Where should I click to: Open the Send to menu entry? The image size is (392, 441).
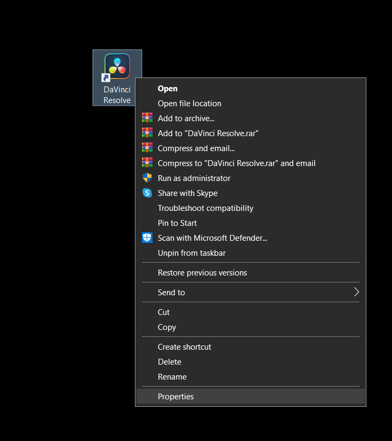pyautogui.click(x=251, y=293)
